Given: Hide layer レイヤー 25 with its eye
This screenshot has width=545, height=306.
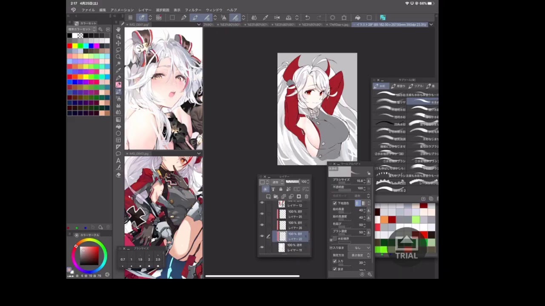Looking at the screenshot, I should click(262, 214).
